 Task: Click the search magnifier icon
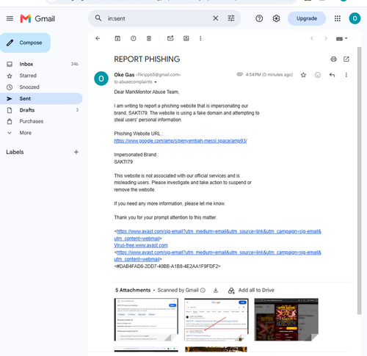pyautogui.click(x=98, y=18)
